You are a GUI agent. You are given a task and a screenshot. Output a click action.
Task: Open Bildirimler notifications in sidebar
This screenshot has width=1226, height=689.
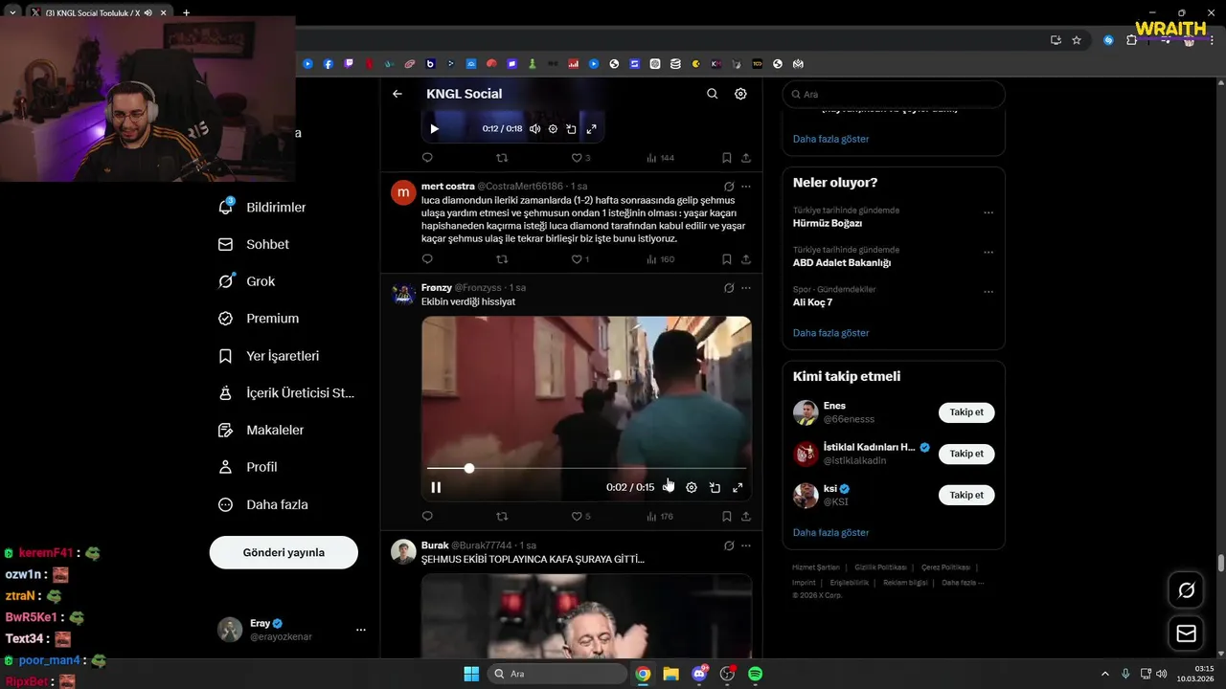point(262,208)
